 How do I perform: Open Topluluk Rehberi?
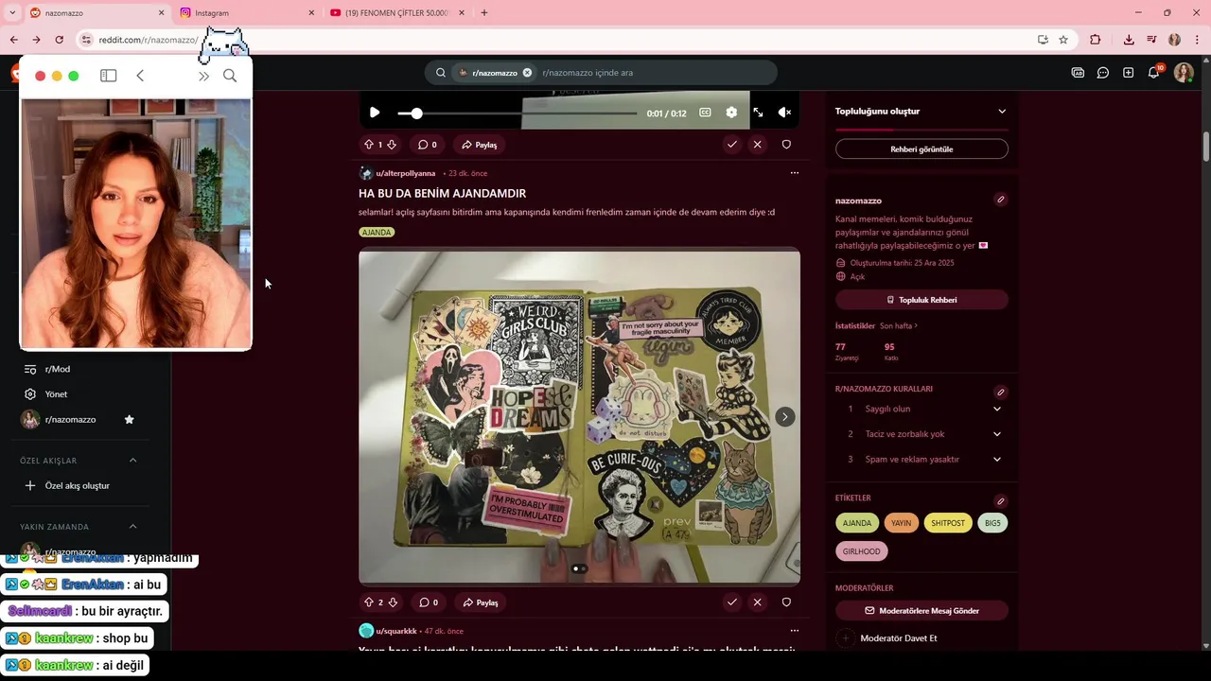click(x=921, y=300)
